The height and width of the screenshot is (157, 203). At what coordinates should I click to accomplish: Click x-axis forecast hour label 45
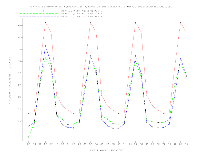click(113, 144)
